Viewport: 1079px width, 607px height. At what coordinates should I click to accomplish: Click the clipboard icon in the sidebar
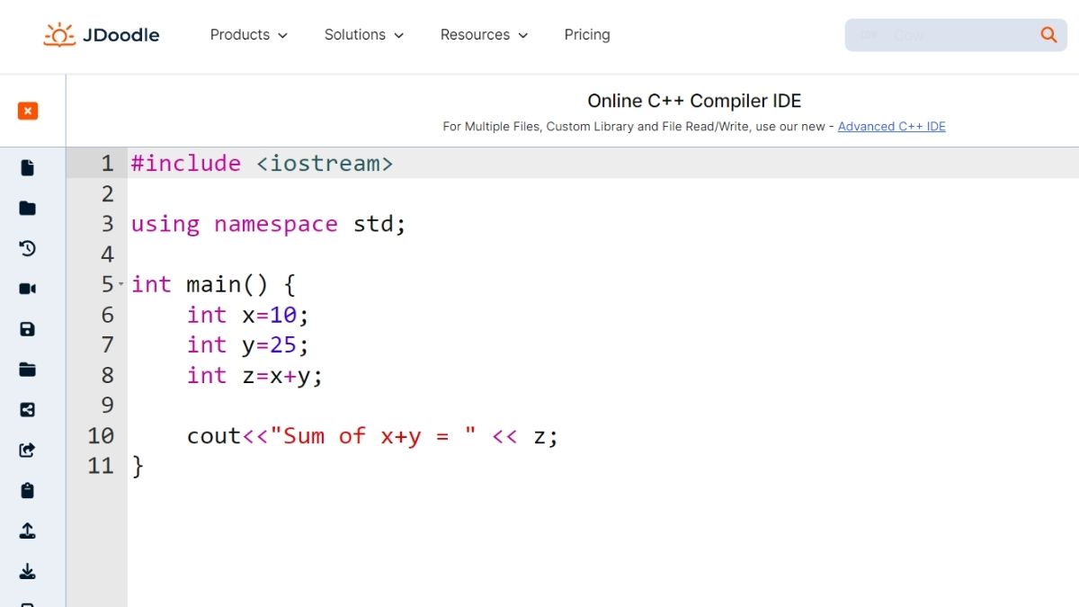pyautogui.click(x=27, y=490)
